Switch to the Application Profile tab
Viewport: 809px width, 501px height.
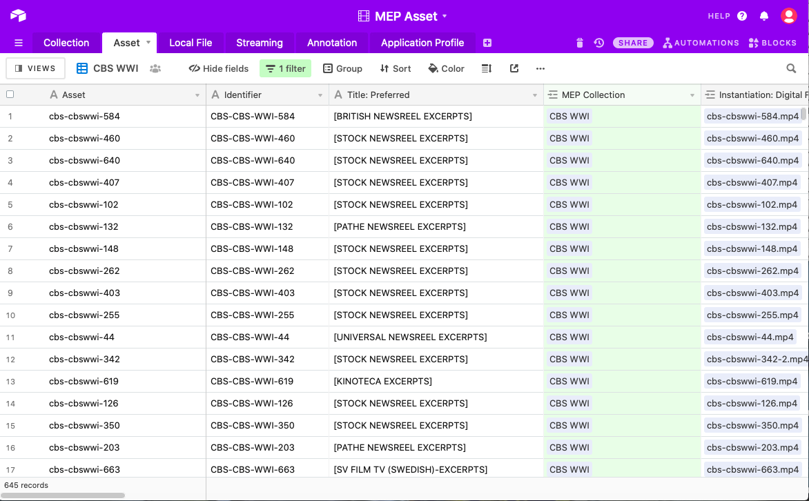422,43
